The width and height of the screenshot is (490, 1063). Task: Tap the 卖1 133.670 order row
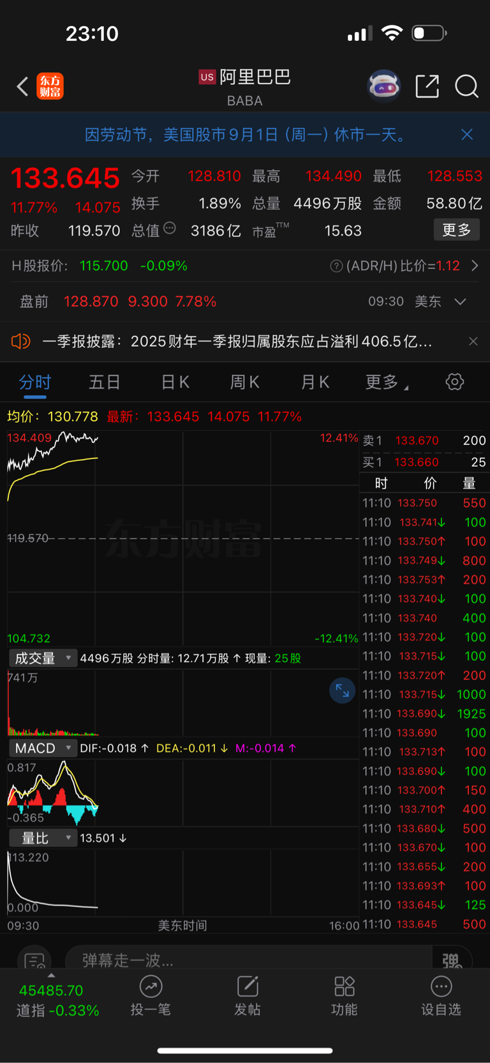(x=424, y=441)
